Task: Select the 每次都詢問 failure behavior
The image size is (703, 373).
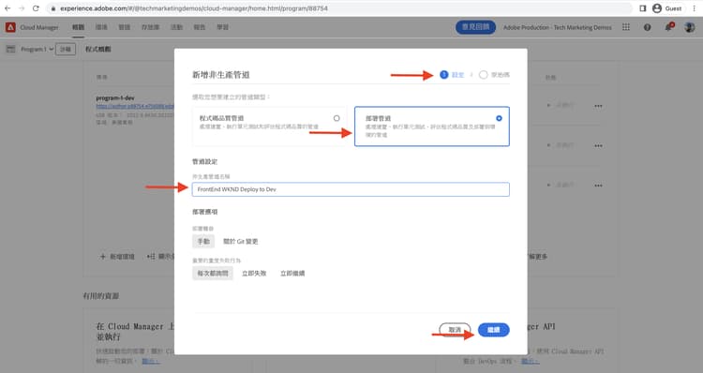Action: (213, 273)
